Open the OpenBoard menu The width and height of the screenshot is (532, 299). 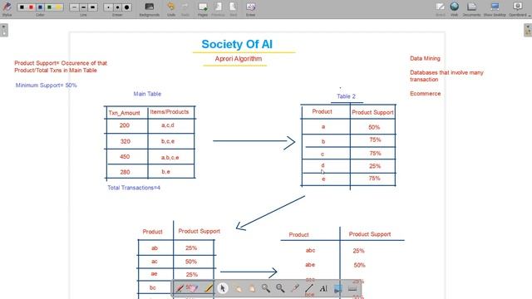518,8
